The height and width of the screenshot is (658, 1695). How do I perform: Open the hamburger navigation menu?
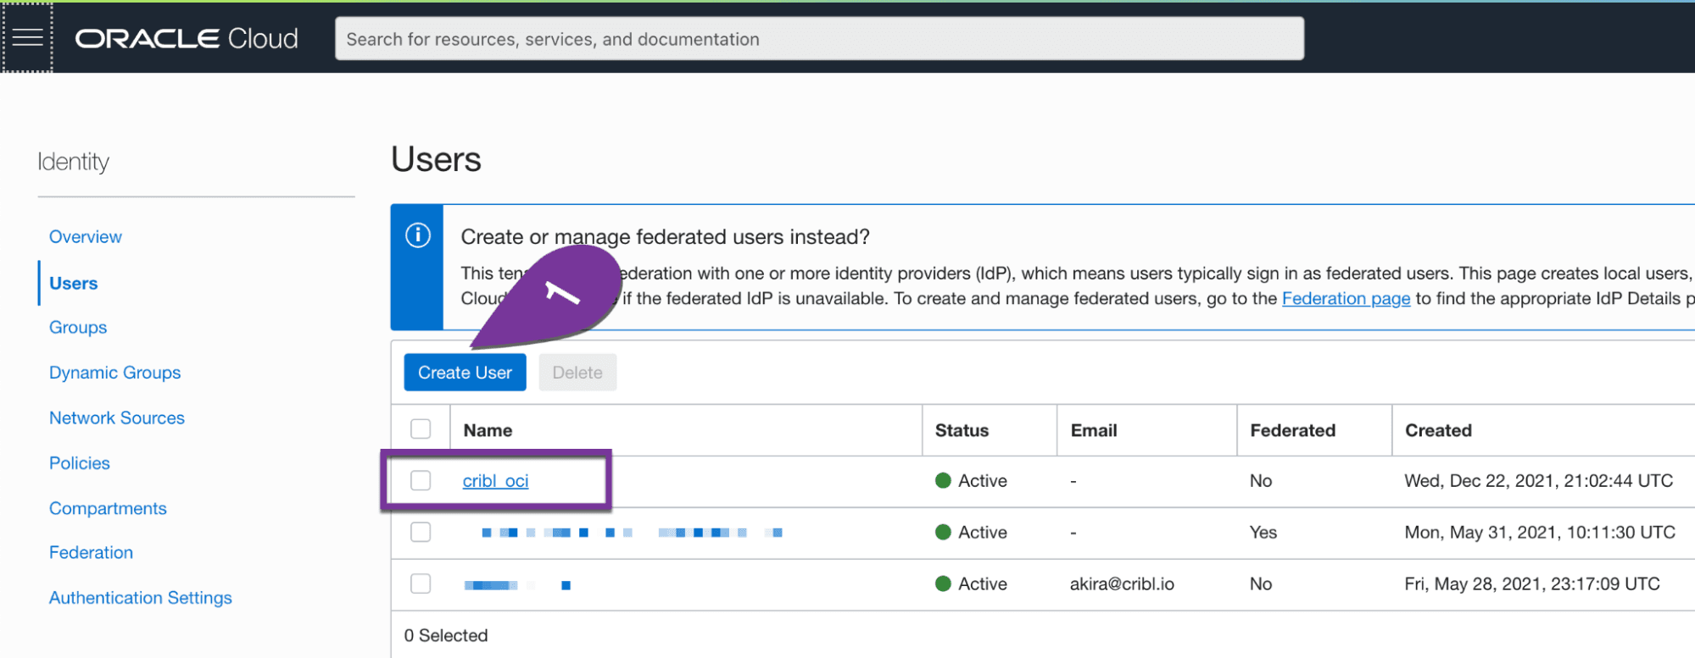click(27, 38)
